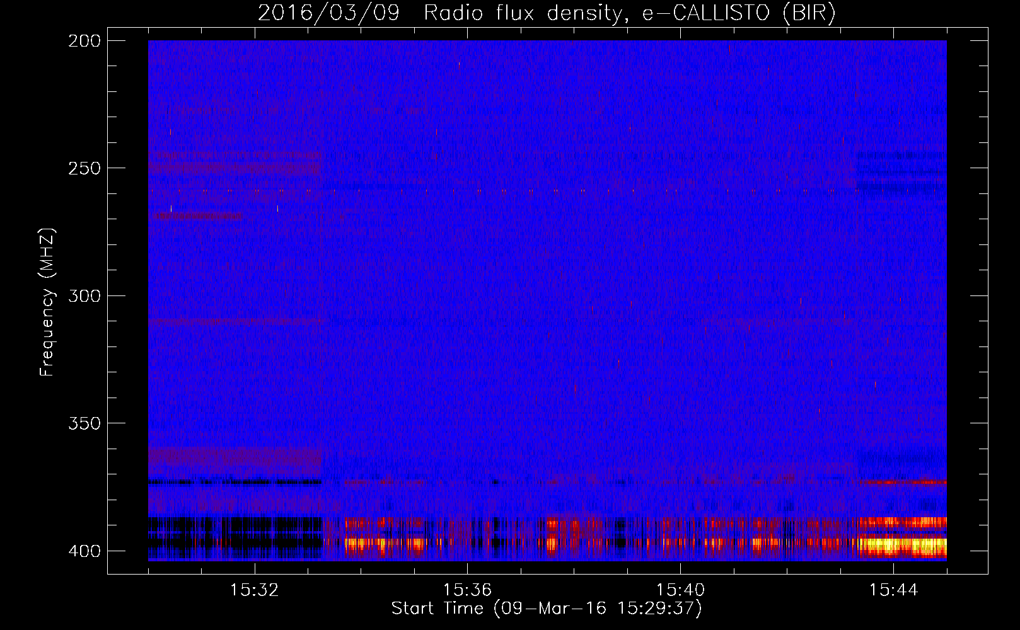Screen dimensions: 1020x630
Task: Click the "Start Time (09-Mar-16 15:29:37)" label
Action: 547,609
